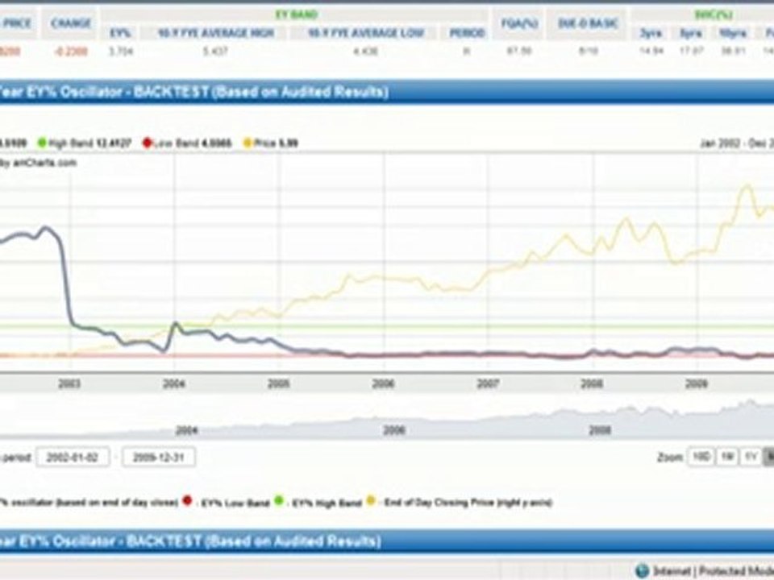Click the End of Day Closing Price footnote text

[468, 503]
